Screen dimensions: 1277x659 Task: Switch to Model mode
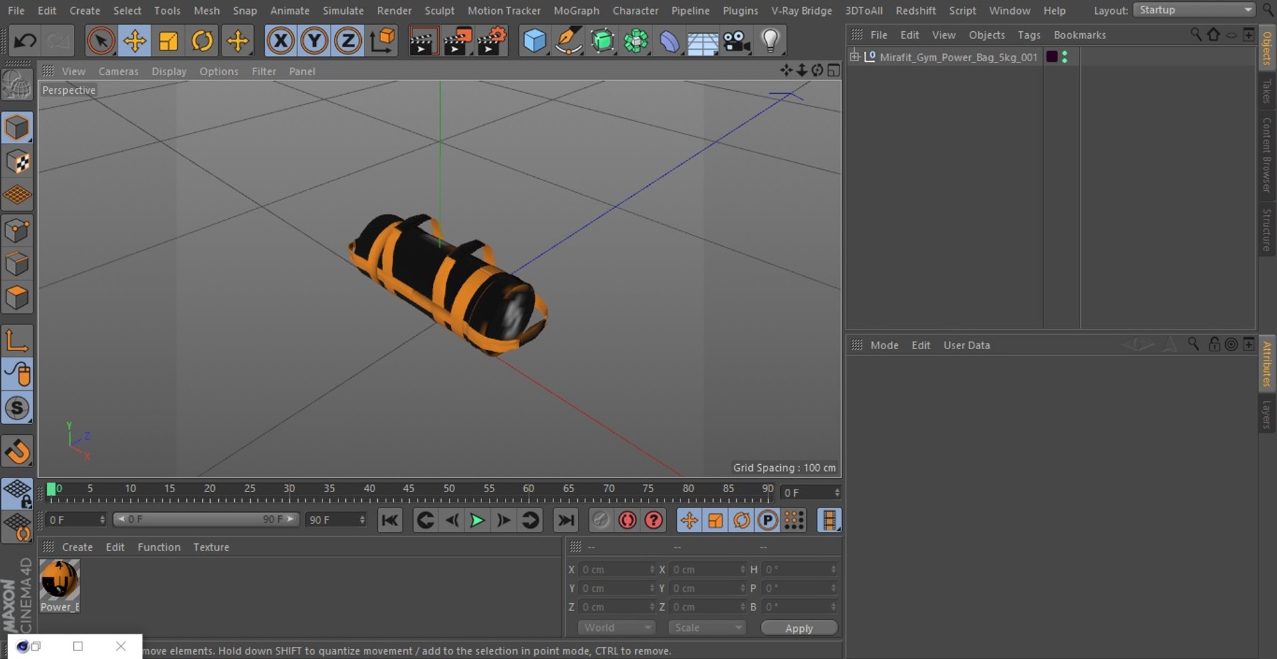tap(17, 128)
